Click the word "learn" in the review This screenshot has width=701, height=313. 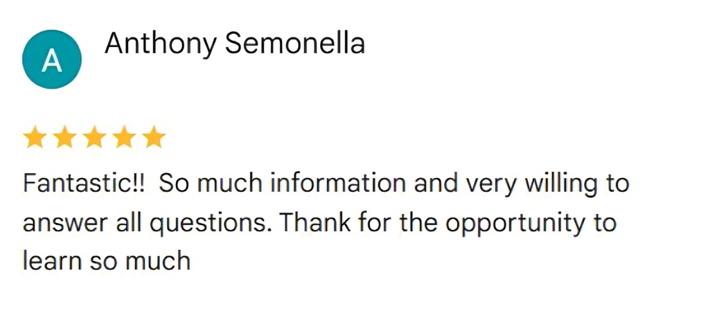(x=50, y=260)
